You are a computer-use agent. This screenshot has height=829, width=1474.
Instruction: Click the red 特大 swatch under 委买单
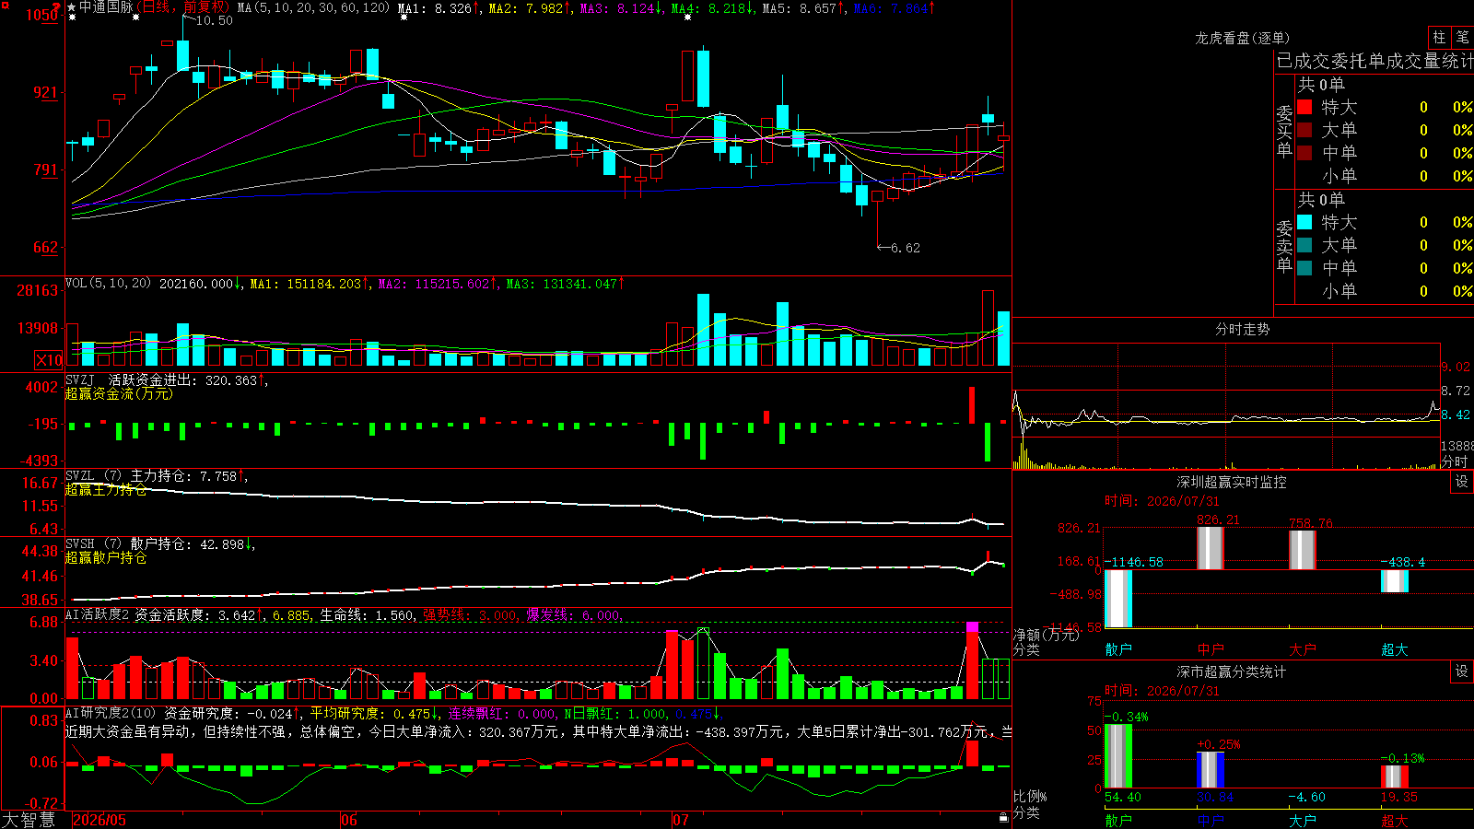(1304, 107)
